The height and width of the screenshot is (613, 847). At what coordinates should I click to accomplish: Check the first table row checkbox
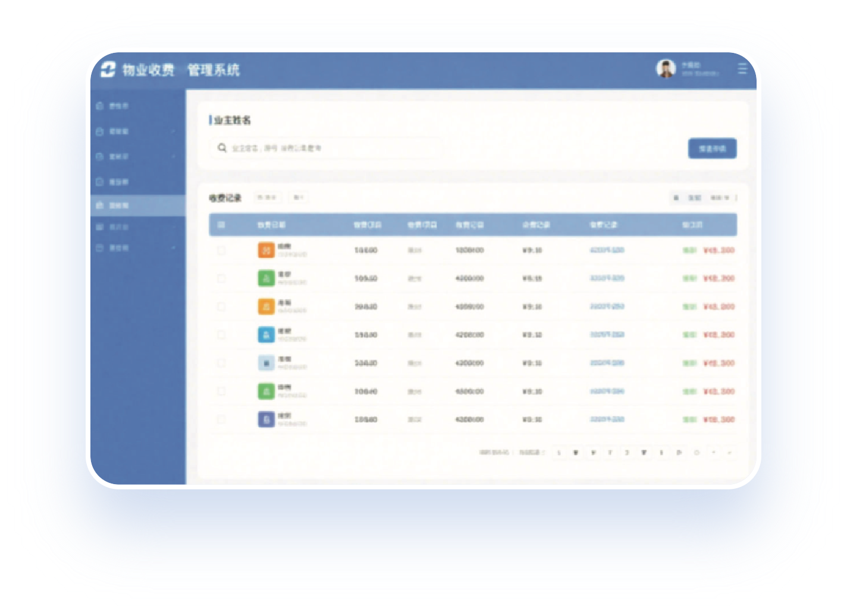point(221,250)
